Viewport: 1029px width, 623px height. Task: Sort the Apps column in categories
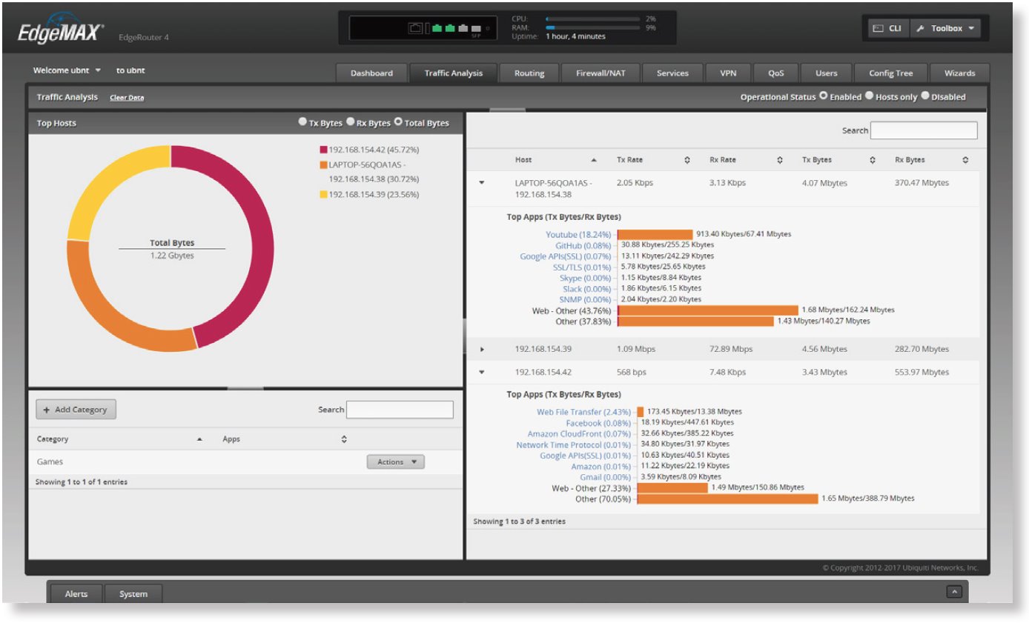[344, 439]
